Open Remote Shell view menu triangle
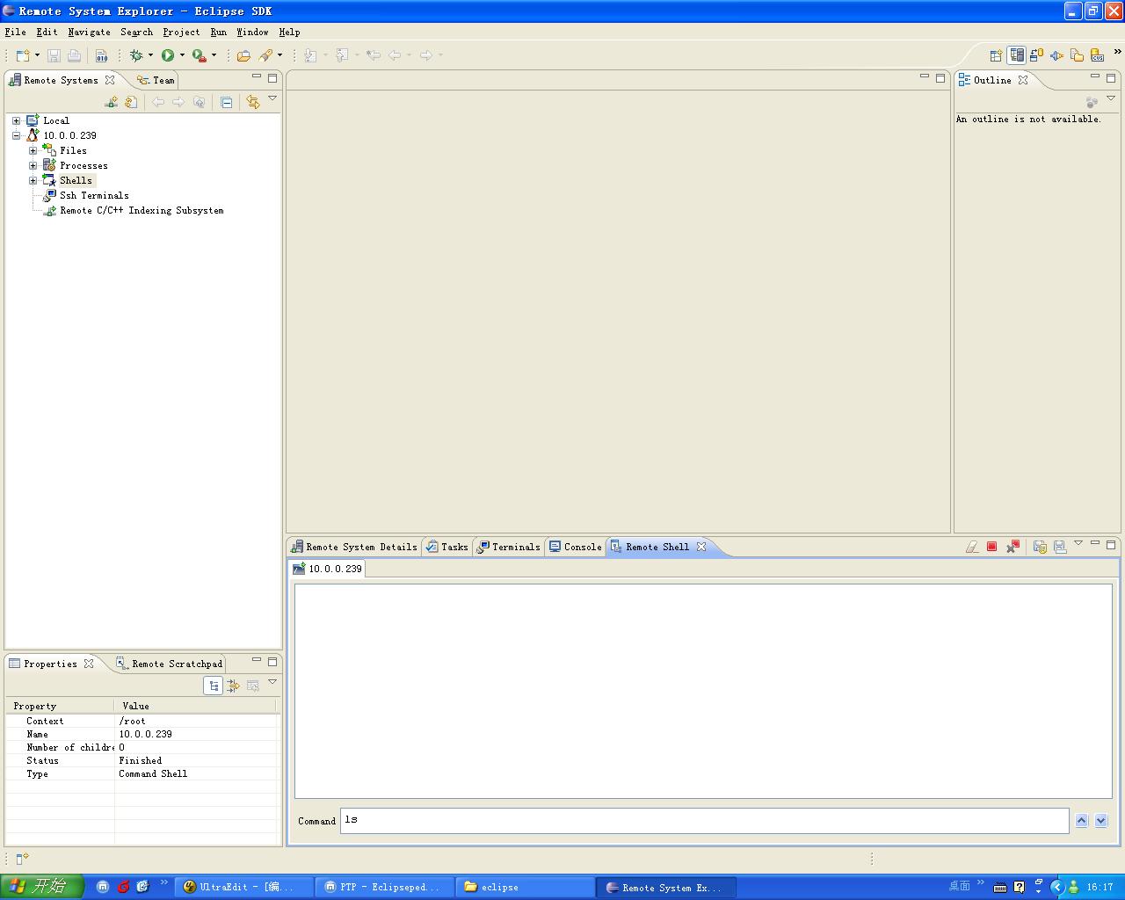Image resolution: width=1125 pixels, height=900 pixels. tap(1078, 543)
